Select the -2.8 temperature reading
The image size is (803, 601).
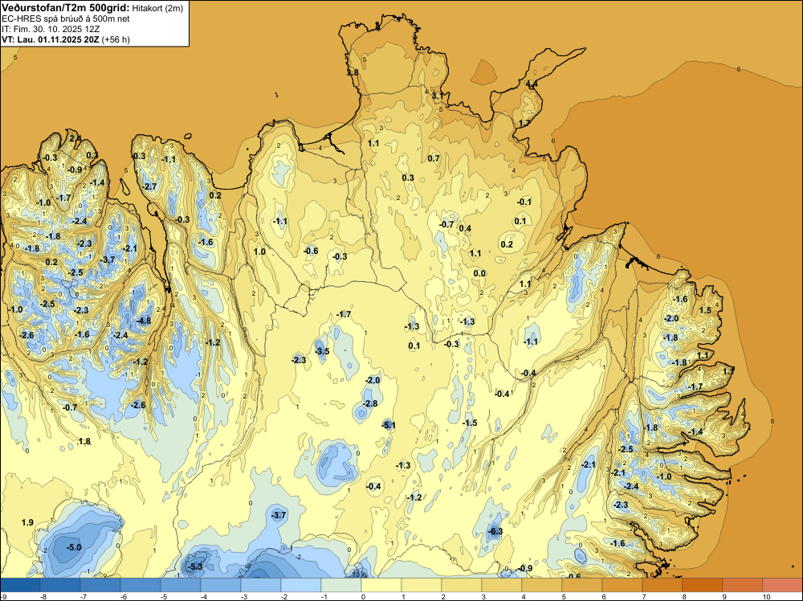click(370, 403)
